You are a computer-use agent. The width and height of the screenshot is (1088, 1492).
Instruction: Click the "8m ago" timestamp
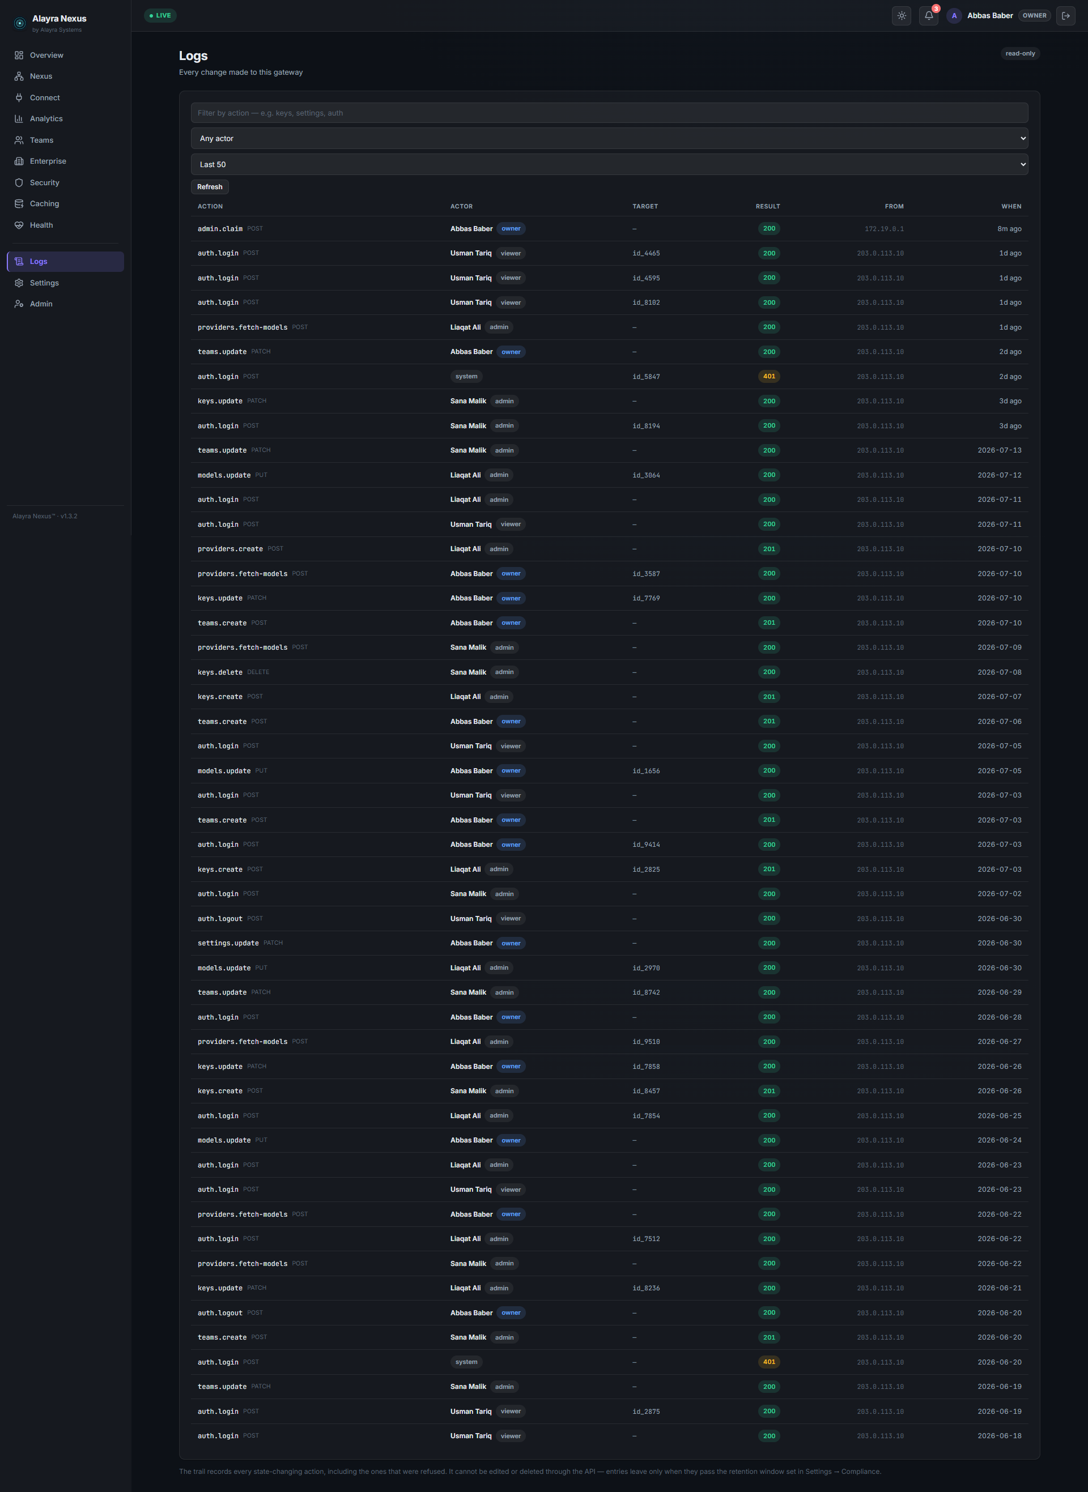coord(1009,229)
